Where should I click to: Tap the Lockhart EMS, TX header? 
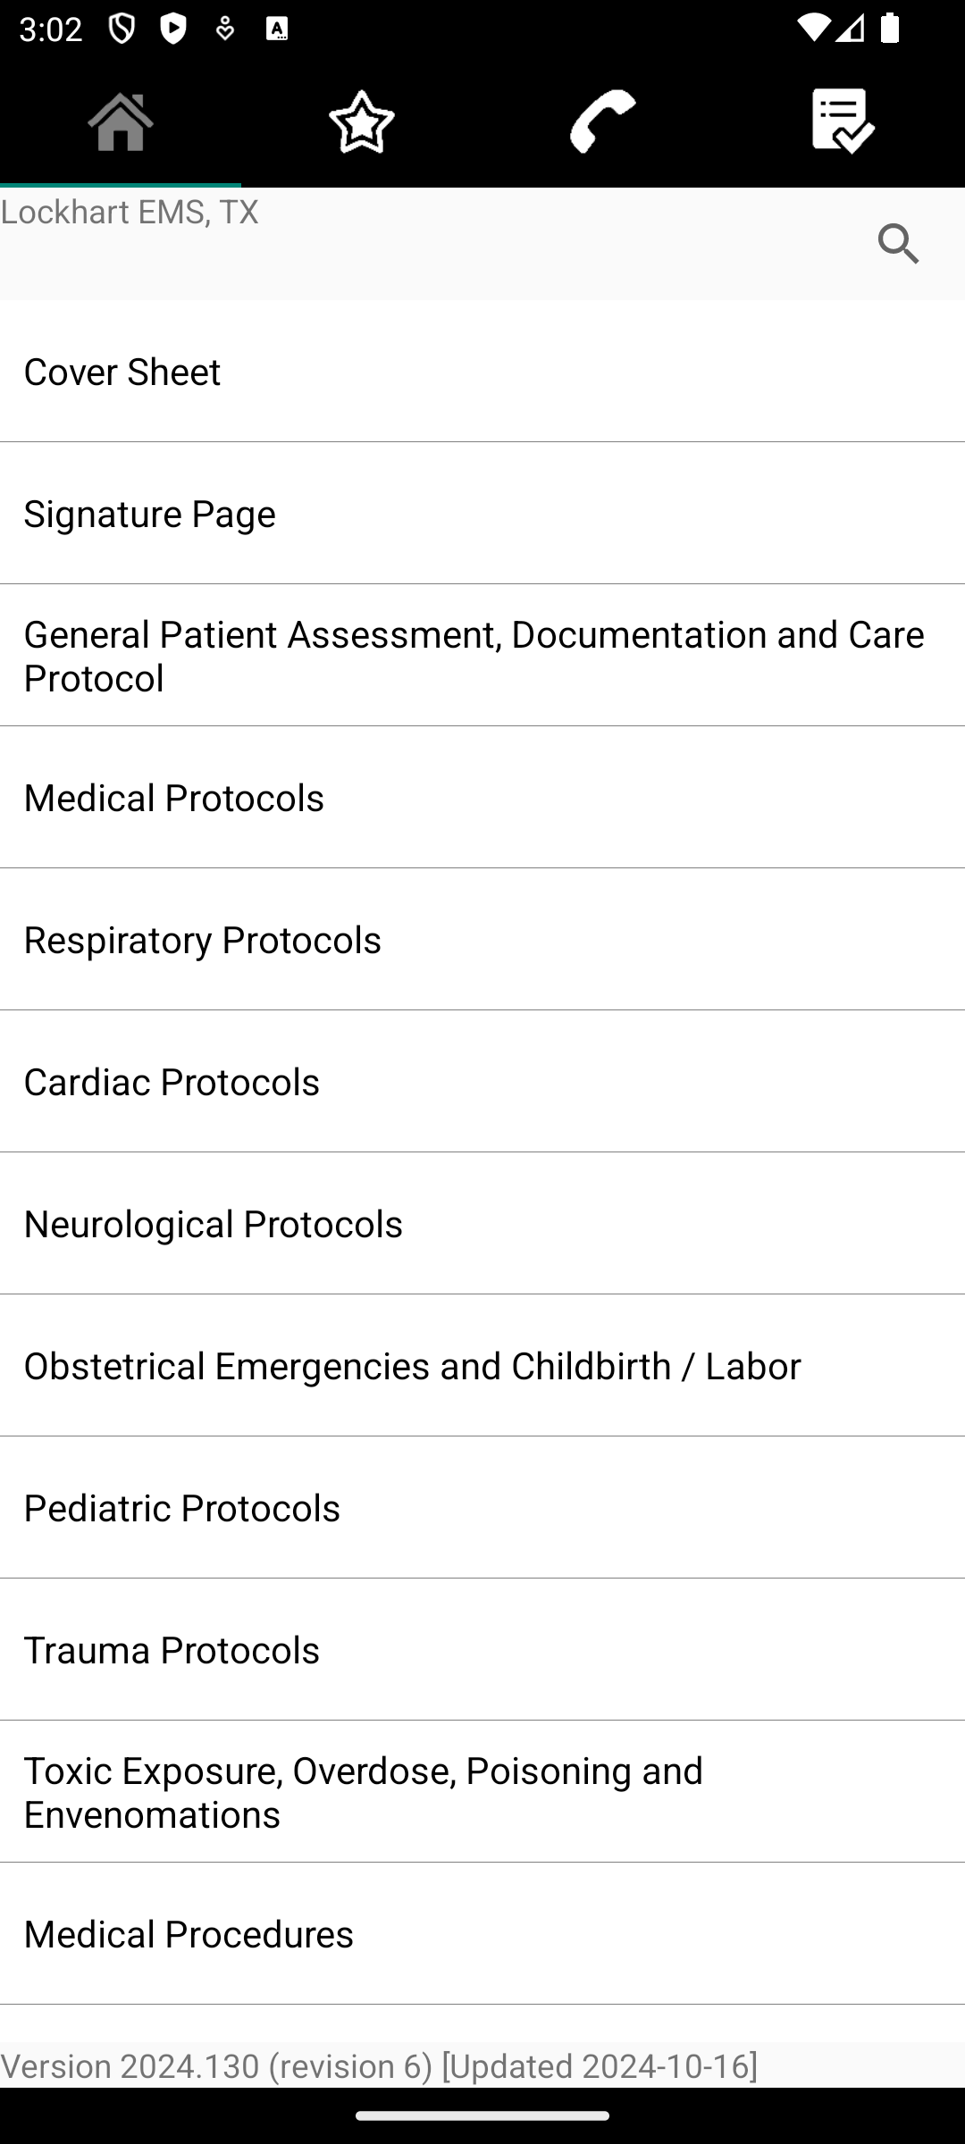(130, 212)
